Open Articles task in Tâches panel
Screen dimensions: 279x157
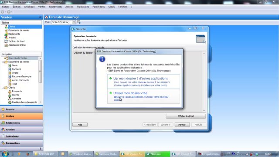pyautogui.click(x=12, y=38)
